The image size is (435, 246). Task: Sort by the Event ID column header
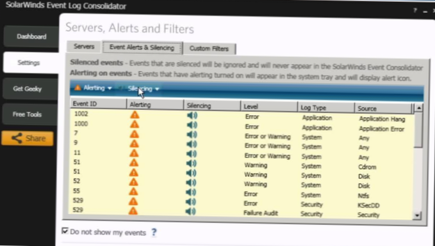pos(99,104)
